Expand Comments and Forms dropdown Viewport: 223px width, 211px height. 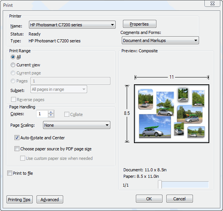160,40
